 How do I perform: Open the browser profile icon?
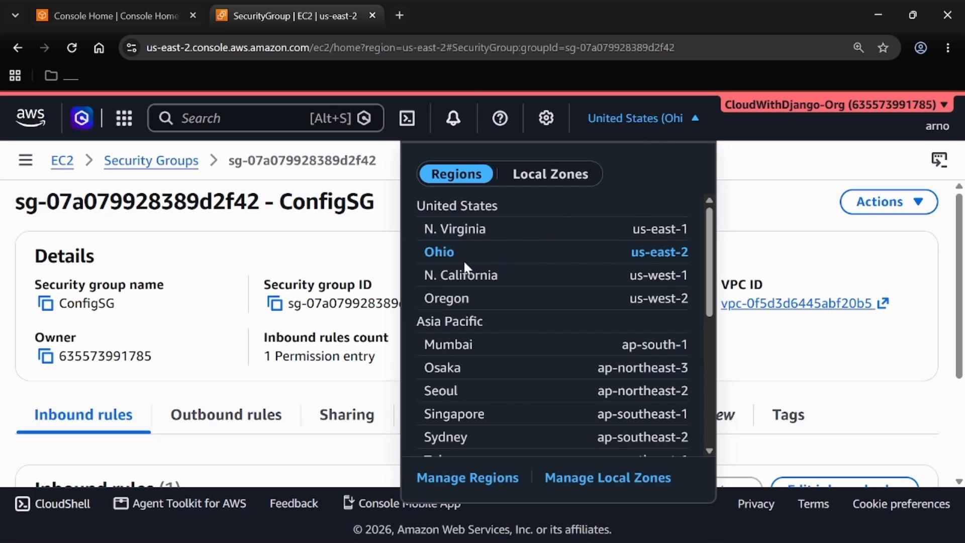[921, 48]
